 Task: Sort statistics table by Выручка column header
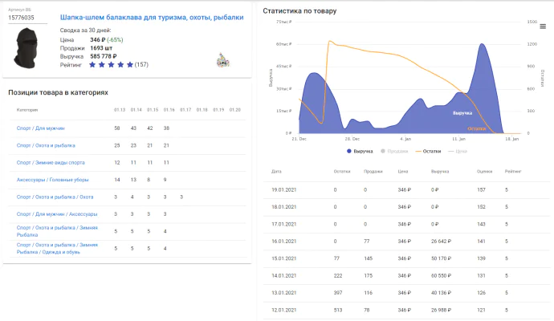(439, 171)
